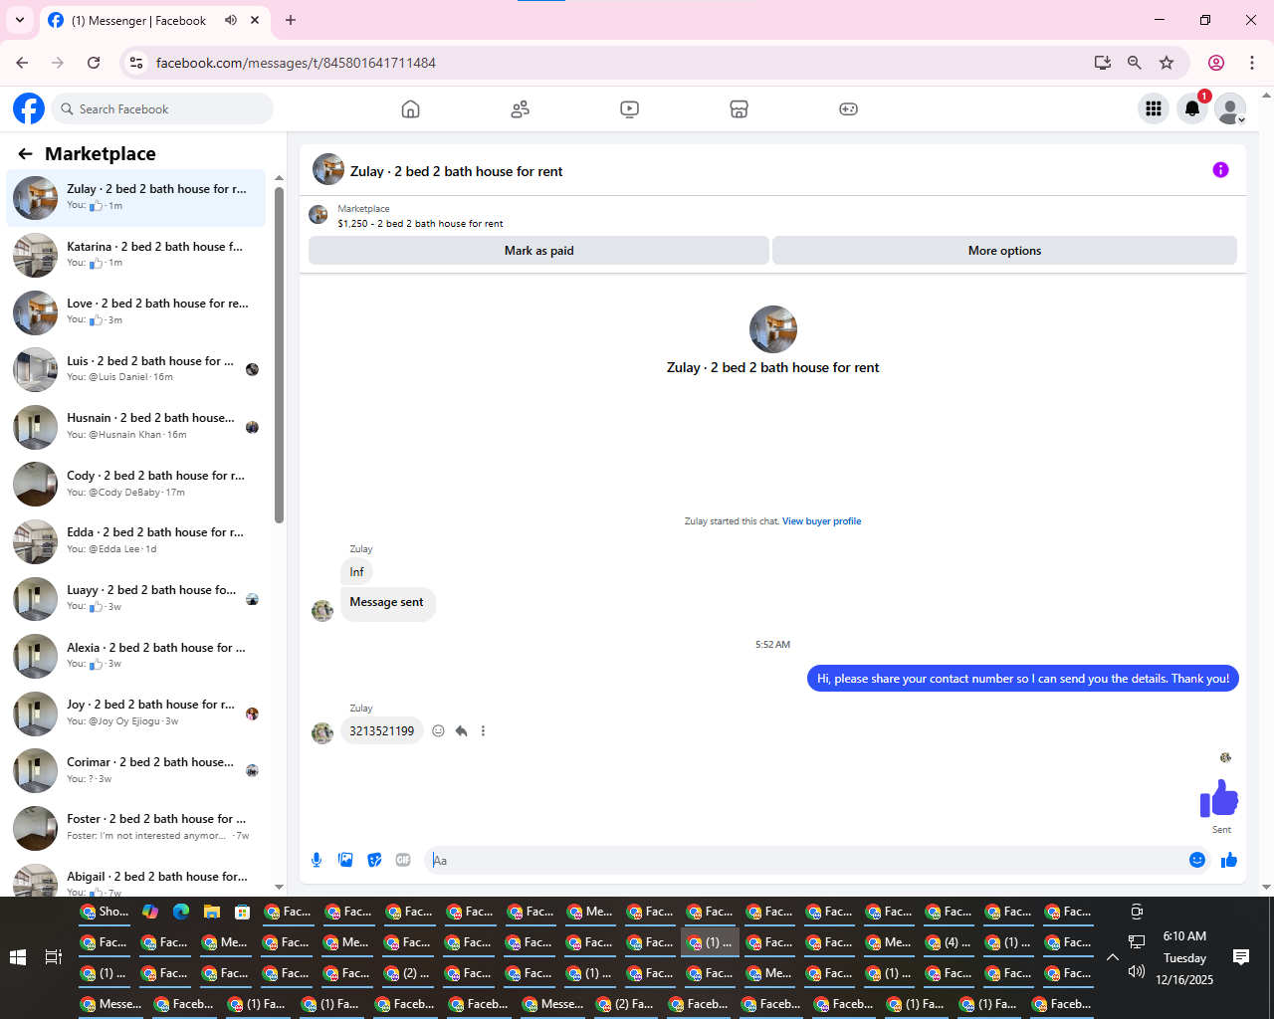View site information in address bar
The image size is (1274, 1019).
pyautogui.click(x=137, y=63)
